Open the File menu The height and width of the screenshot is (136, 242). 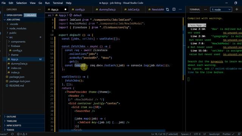pyautogui.click(x=3, y=3)
